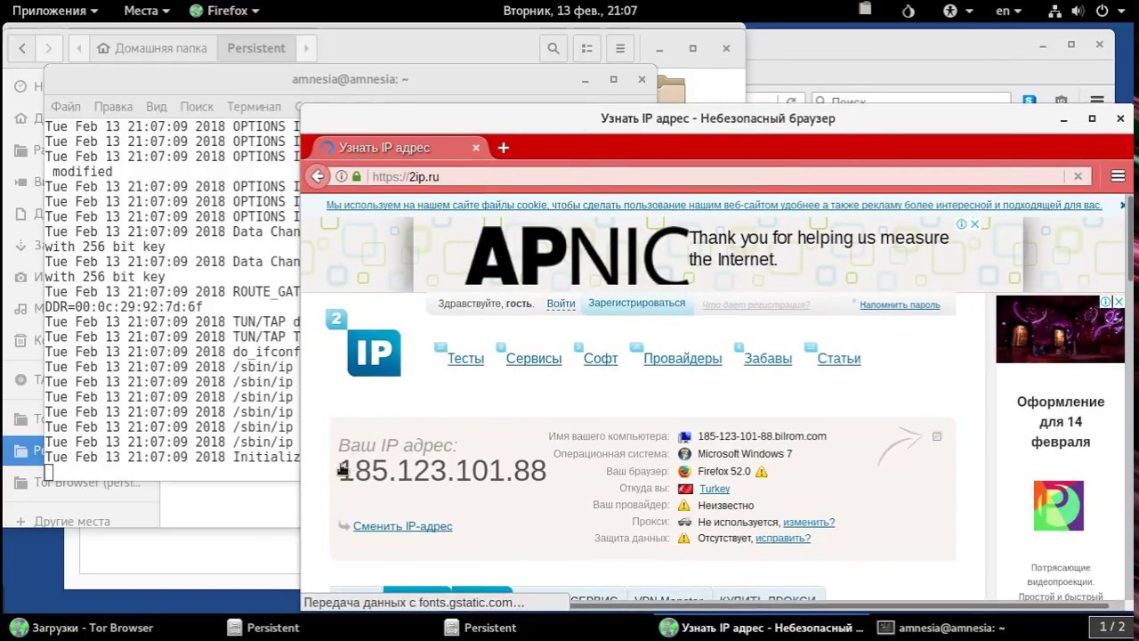This screenshot has width=1139, height=641.
Task: Search in the file manager window
Action: point(553,48)
